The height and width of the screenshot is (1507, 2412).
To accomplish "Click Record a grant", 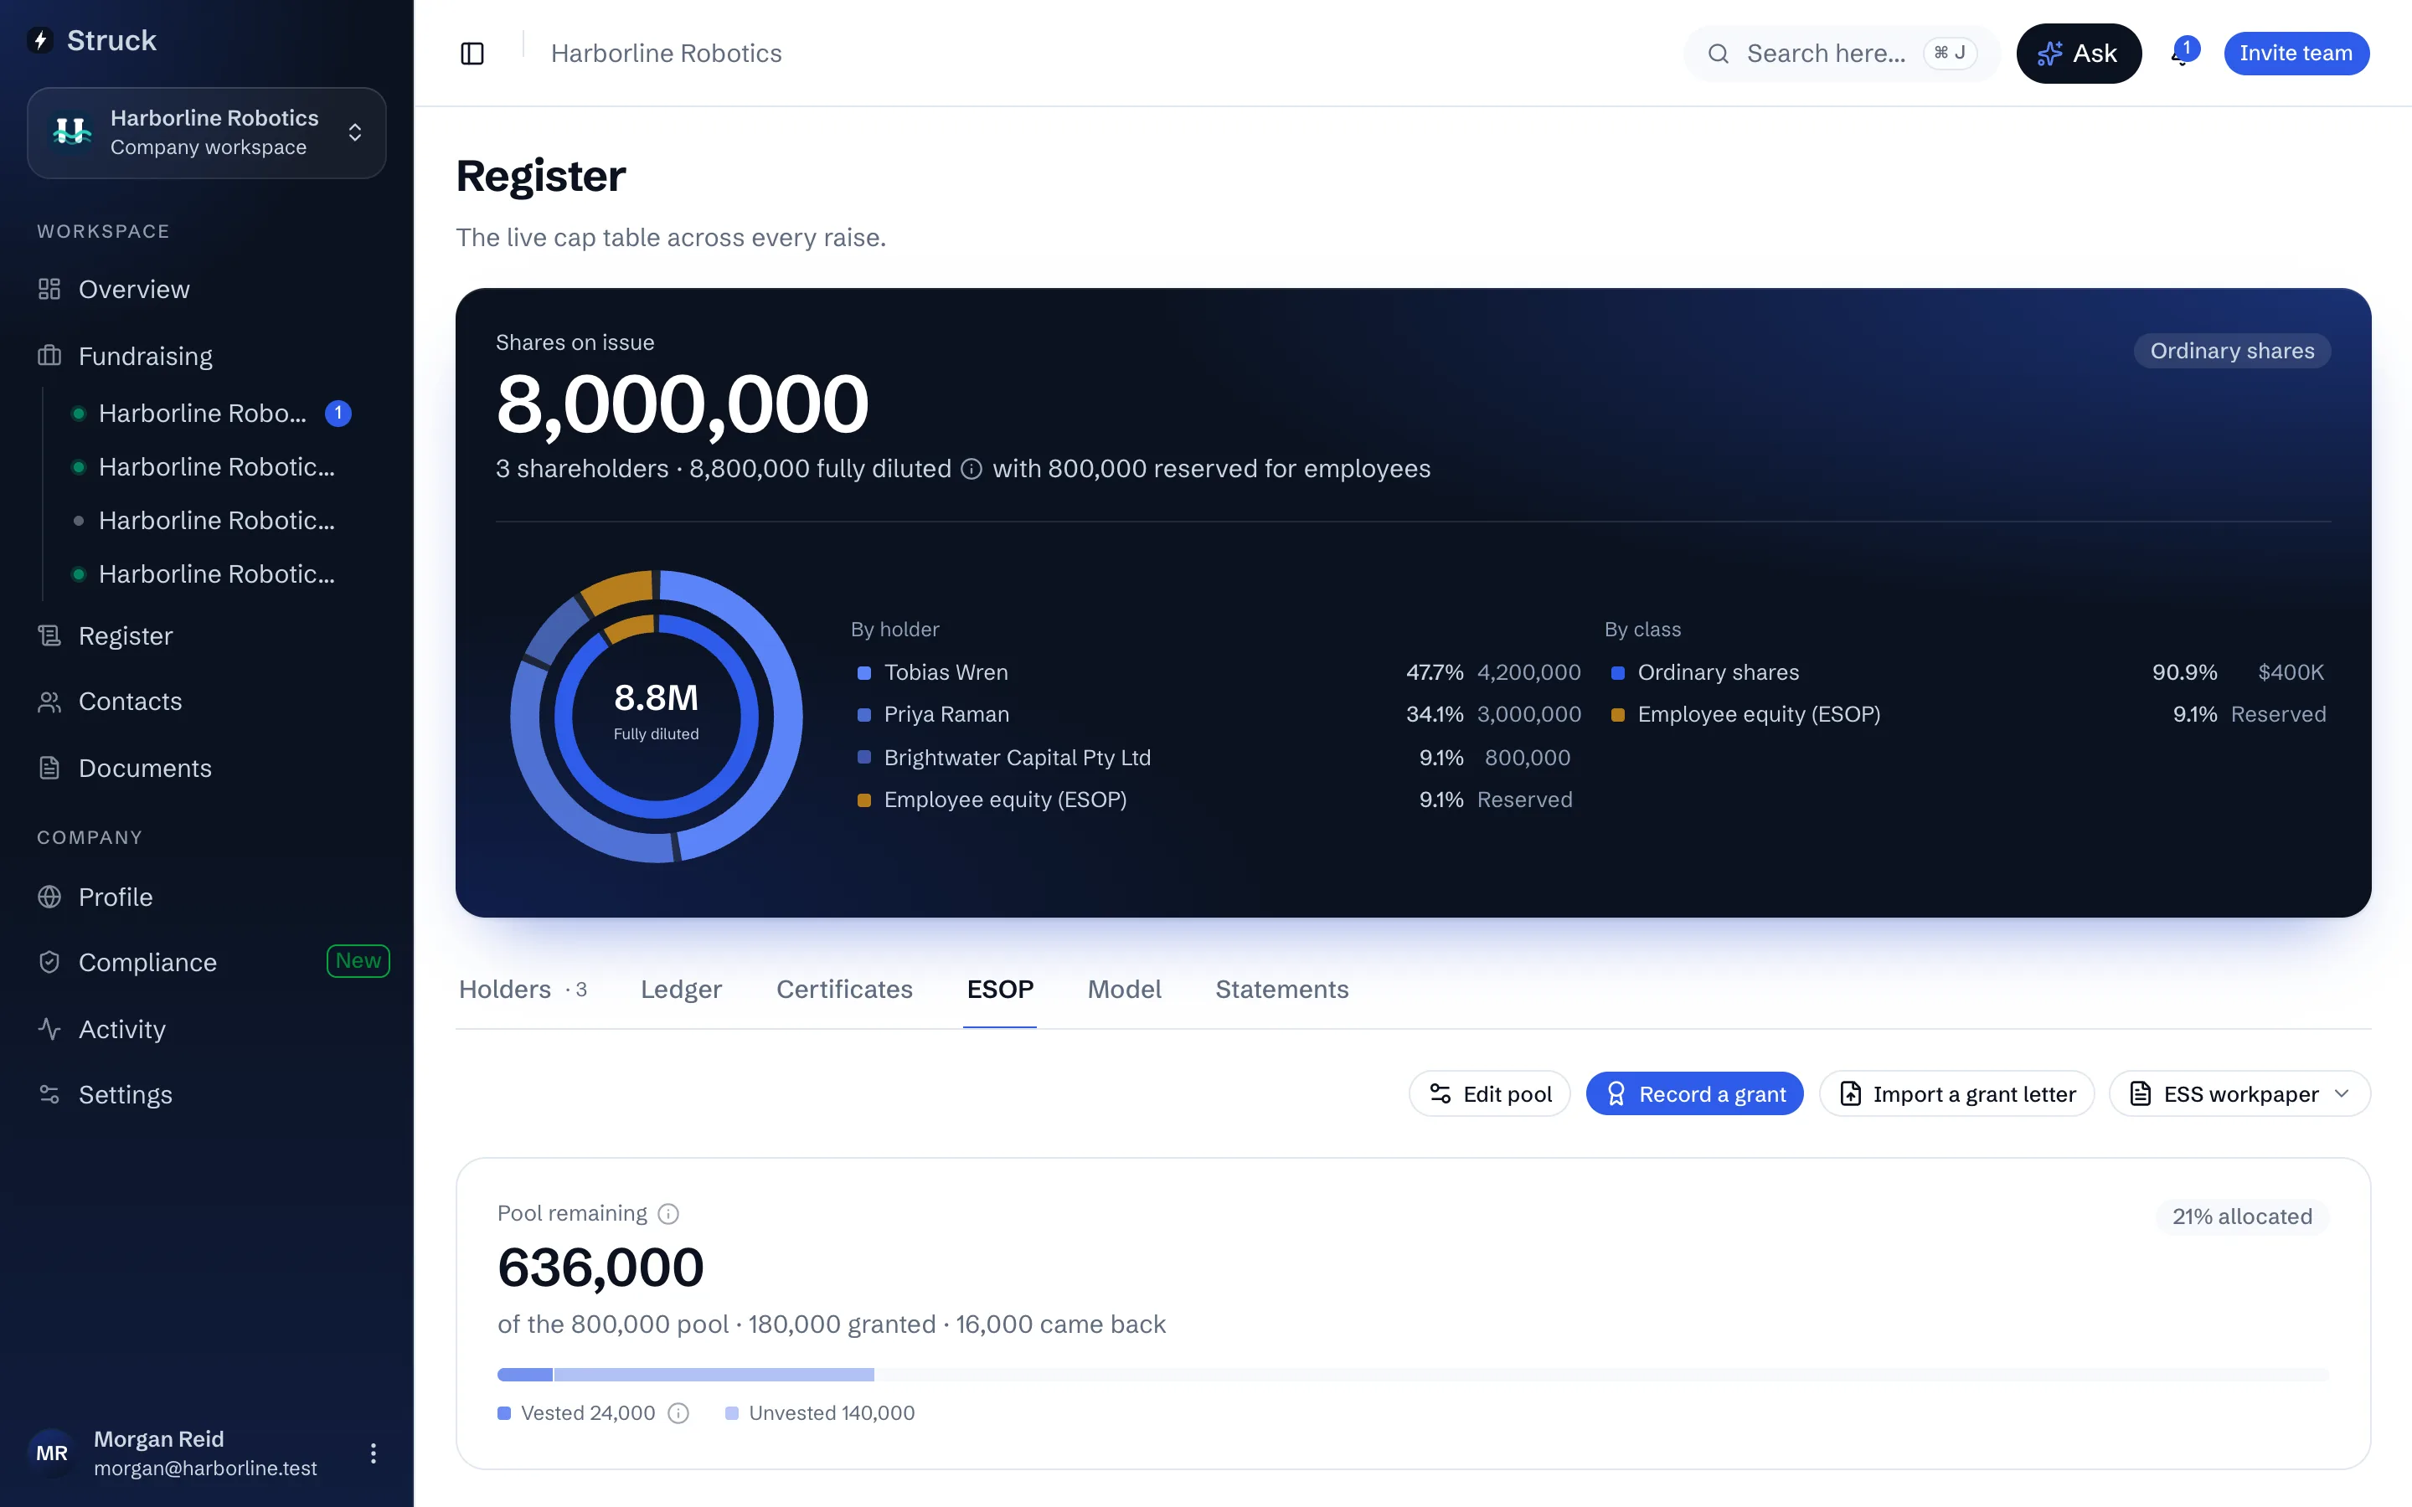I will click(1694, 1094).
